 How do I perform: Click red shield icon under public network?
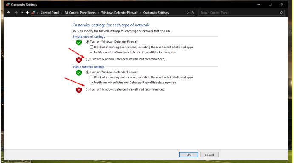[x=79, y=90]
